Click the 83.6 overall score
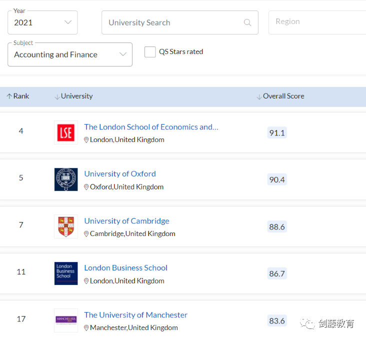This screenshot has height=340, width=366. tap(277, 321)
